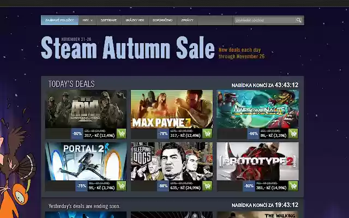This screenshot has height=218, width=349.
Task: Open the Zprávy menu item
Action: (187, 20)
